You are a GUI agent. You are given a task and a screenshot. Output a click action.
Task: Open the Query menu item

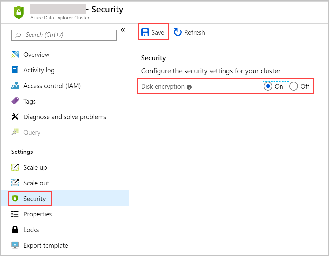point(32,132)
